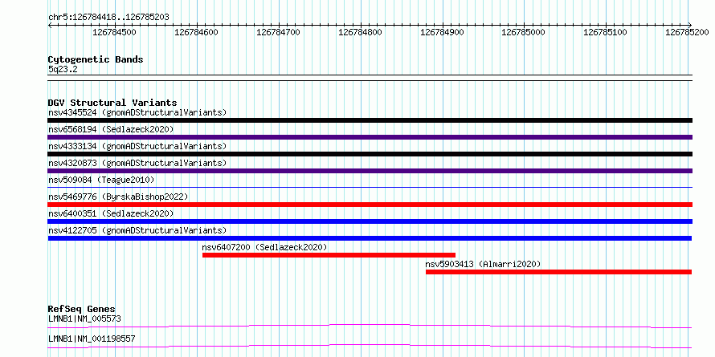Open variant label nsv4122705 gnomAD
This screenshot has height=357, width=715.
pos(137,230)
